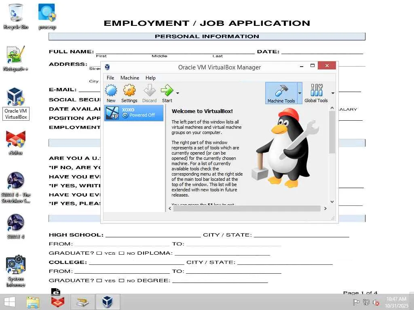Select the Global Tools button
This screenshot has width=414, height=310.
316,93
